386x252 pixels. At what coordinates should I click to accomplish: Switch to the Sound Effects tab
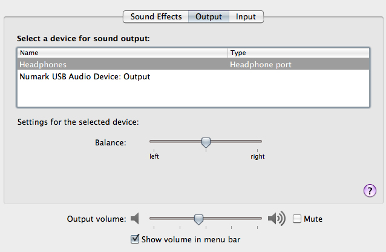coord(156,16)
